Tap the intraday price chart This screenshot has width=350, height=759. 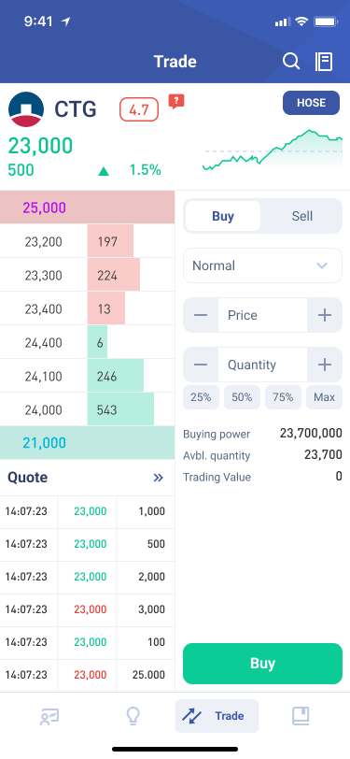(273, 150)
